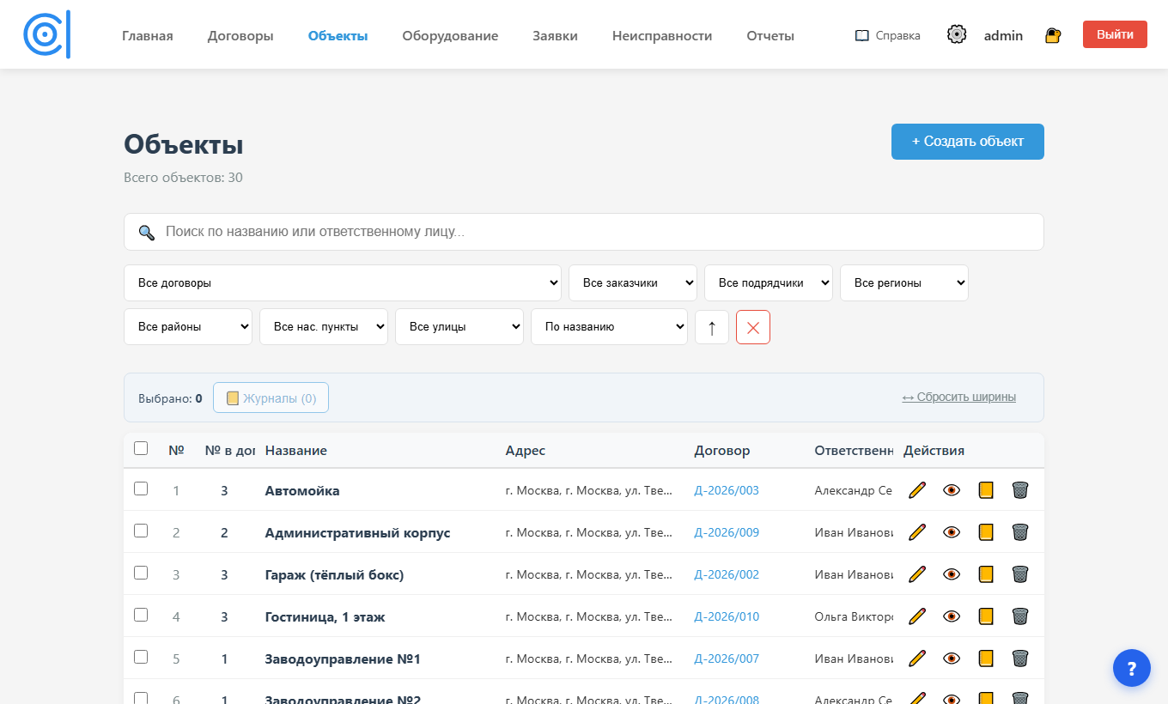The height and width of the screenshot is (704, 1168).
Task: View Автомойка using the eye icon
Action: click(x=952, y=490)
